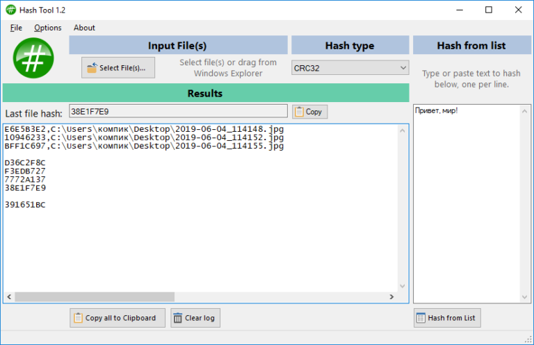
Task: Open the About menu
Action: 84,28
